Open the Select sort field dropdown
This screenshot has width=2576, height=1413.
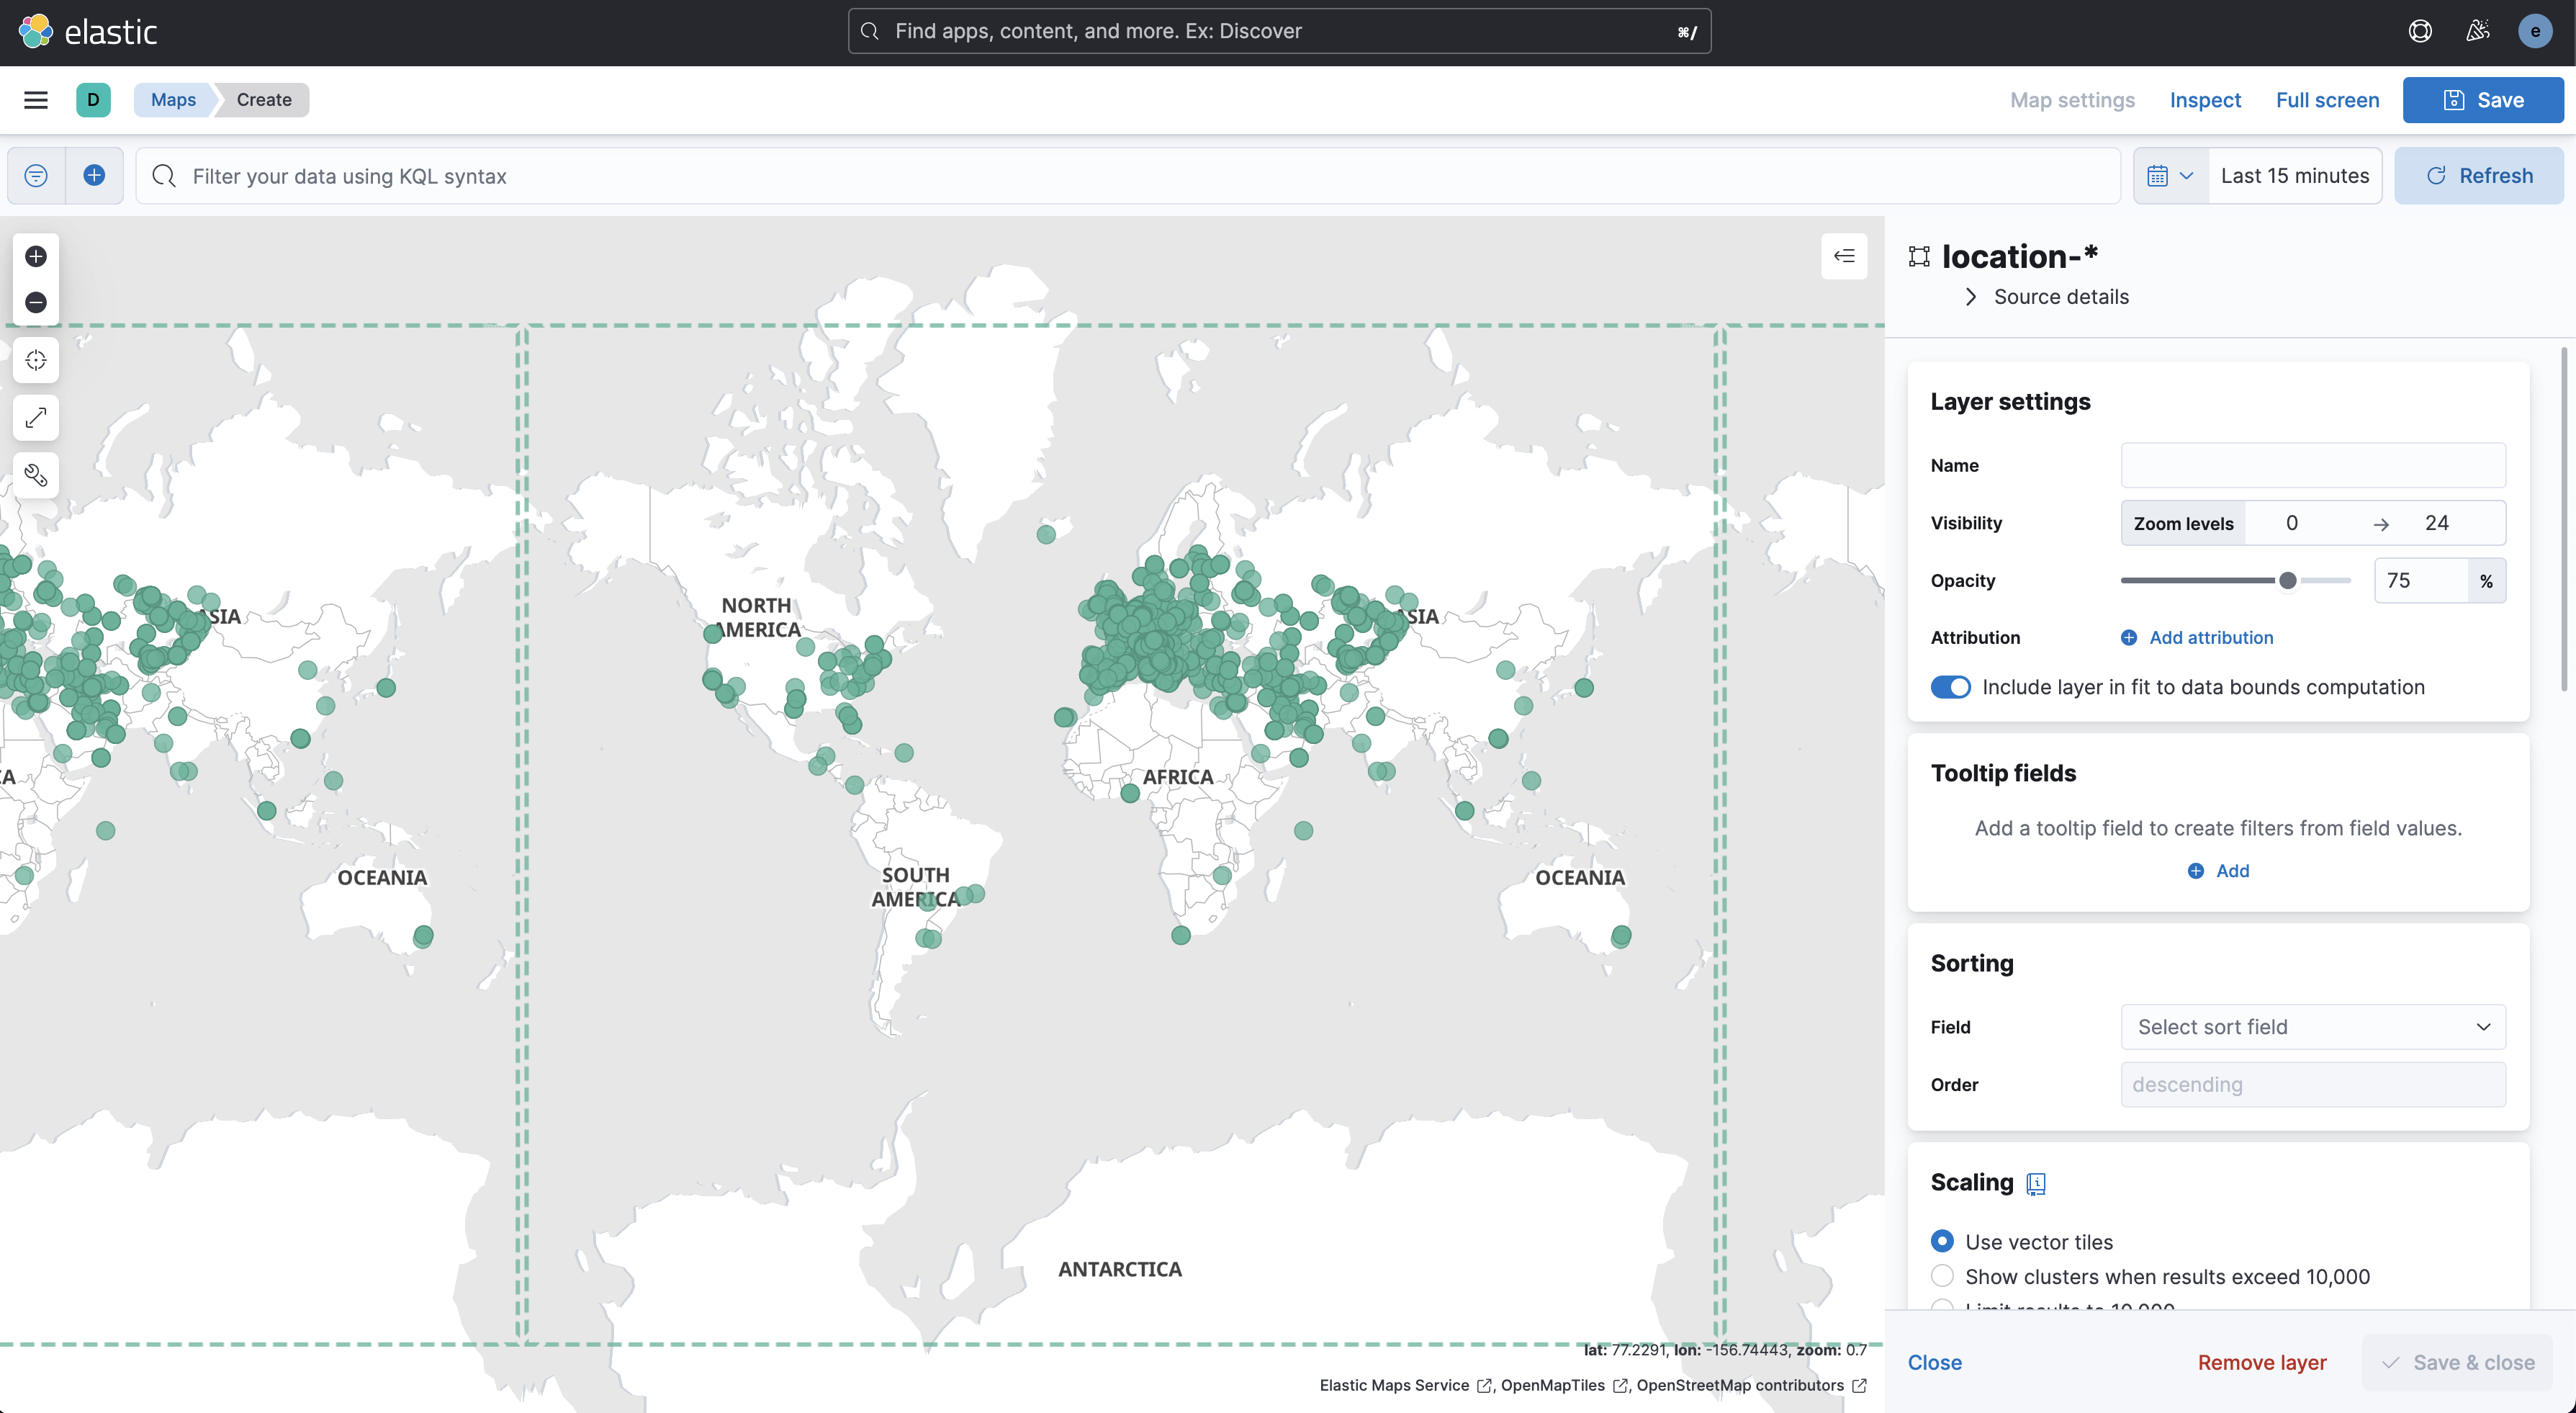pyautogui.click(x=2312, y=1027)
